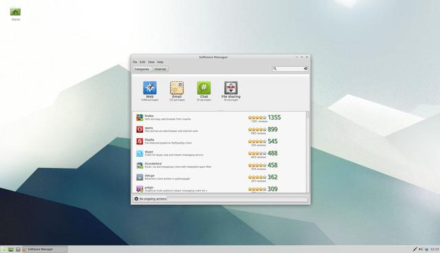Select the deluge row name text
Screen dimensions: 440x253
tap(149, 175)
